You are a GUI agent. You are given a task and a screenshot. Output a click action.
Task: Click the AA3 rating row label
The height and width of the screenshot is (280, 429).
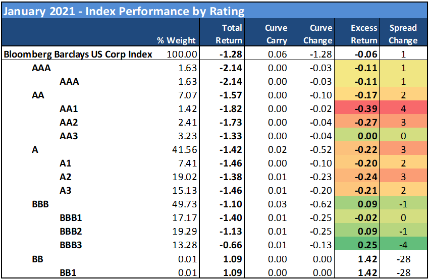(69, 136)
